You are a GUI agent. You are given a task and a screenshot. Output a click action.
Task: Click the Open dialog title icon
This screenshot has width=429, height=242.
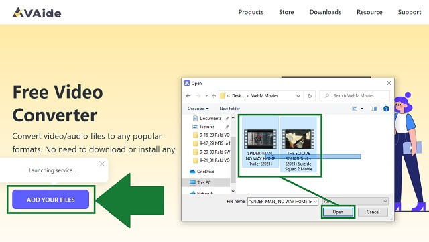click(187, 83)
